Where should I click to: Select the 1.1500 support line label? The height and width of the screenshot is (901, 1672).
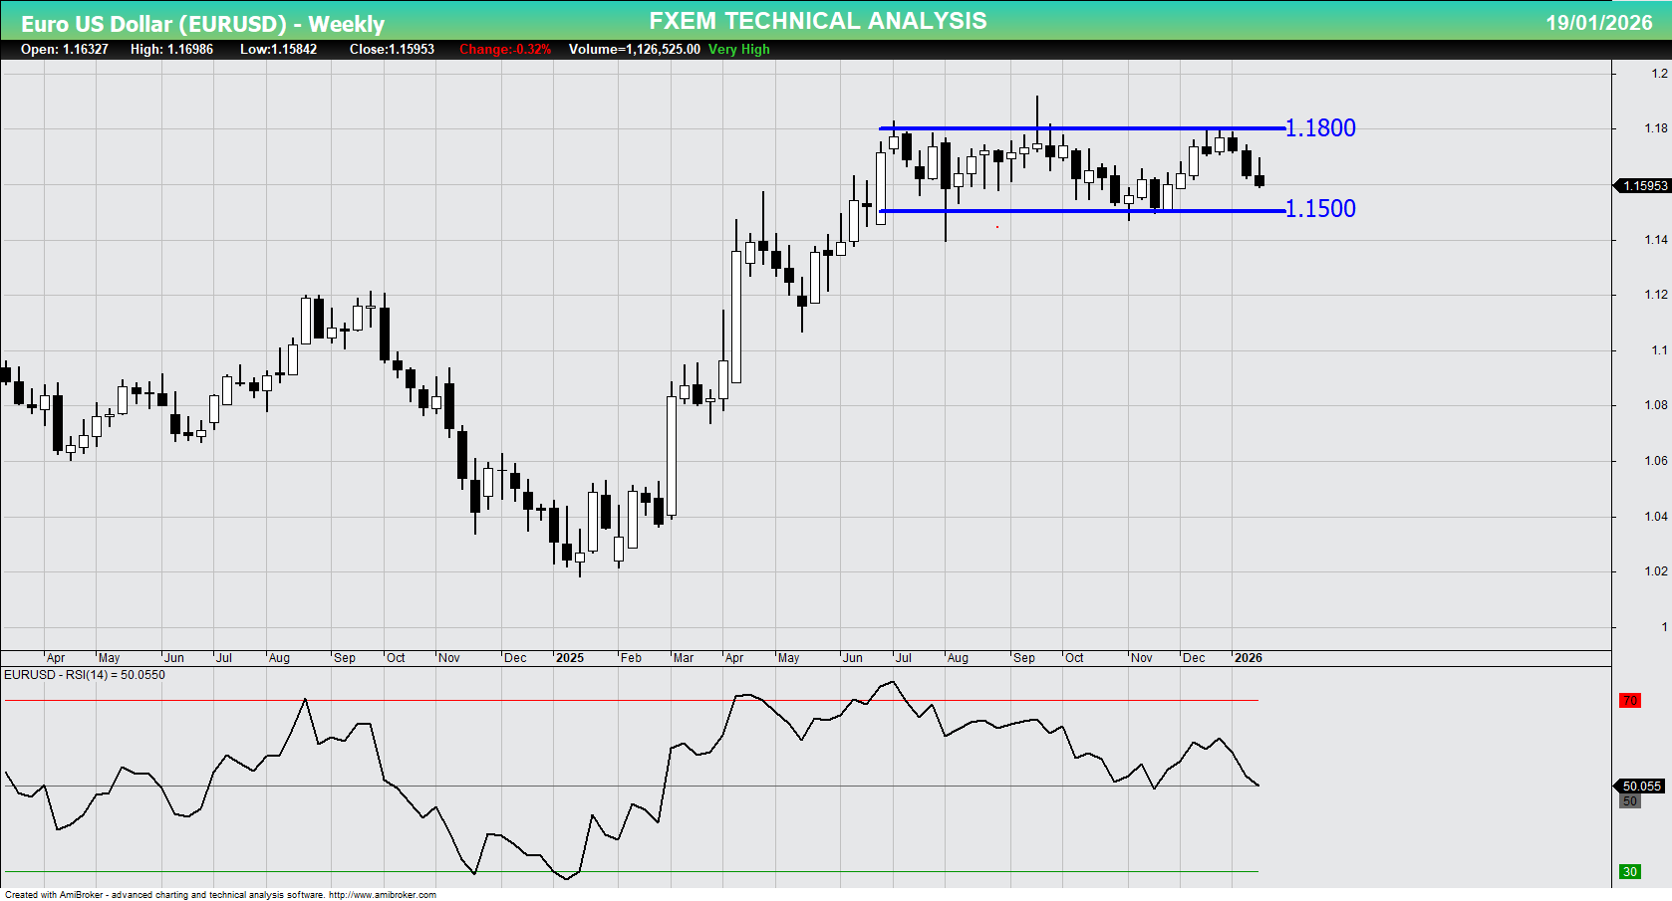[x=1320, y=209]
